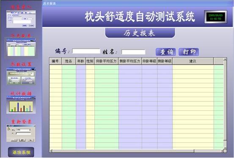Open the first sidebar thumbnail showing an entry form
The height and width of the screenshot is (158, 234).
21,19
